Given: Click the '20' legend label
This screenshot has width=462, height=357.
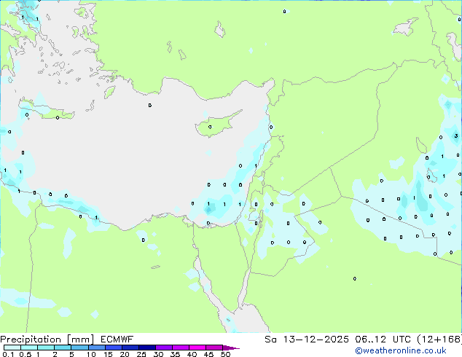Looking at the screenshot, I should 125,354.
